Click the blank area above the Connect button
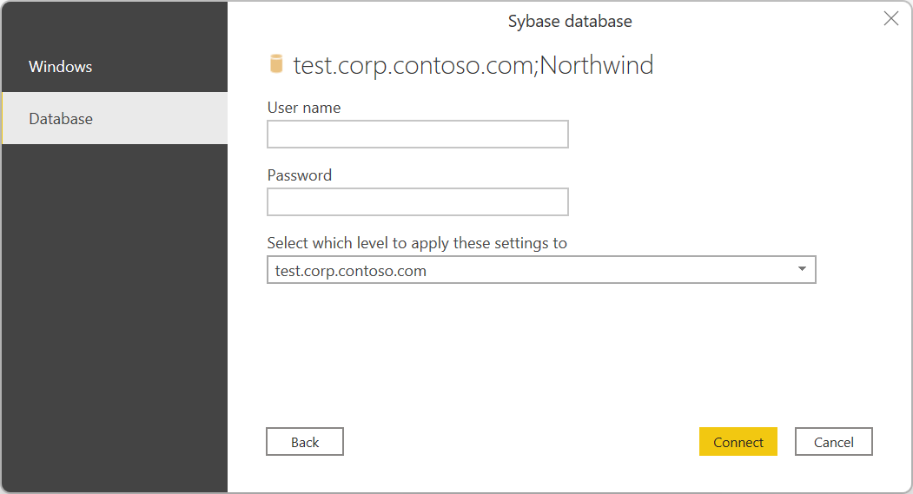Viewport: 913px width, 494px height. point(738,365)
